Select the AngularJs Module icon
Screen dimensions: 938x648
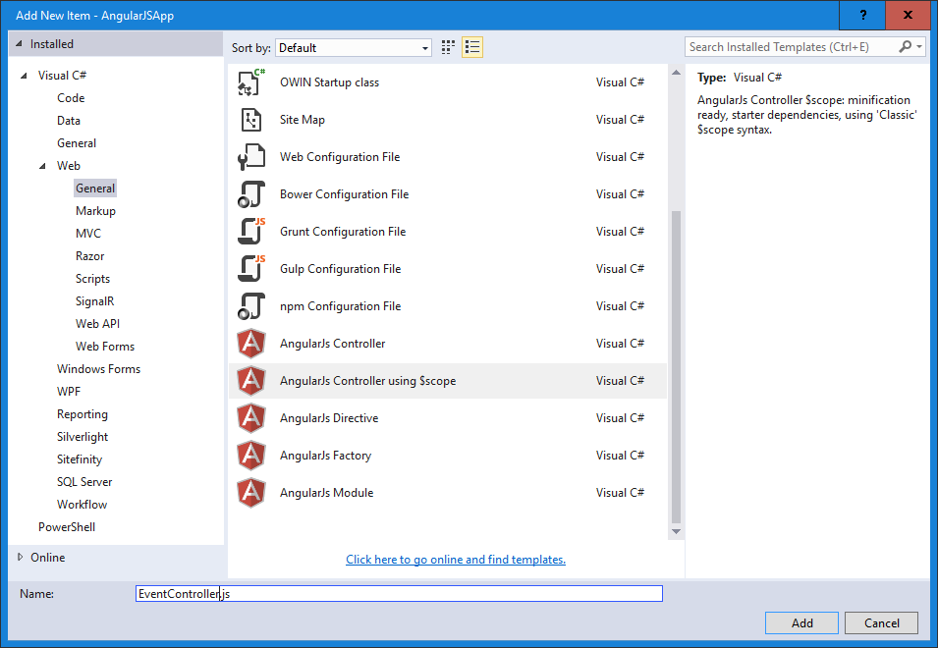pyautogui.click(x=251, y=493)
